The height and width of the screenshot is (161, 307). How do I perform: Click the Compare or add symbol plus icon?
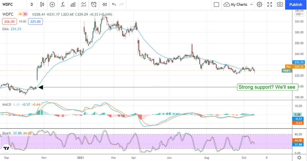click(52, 4)
